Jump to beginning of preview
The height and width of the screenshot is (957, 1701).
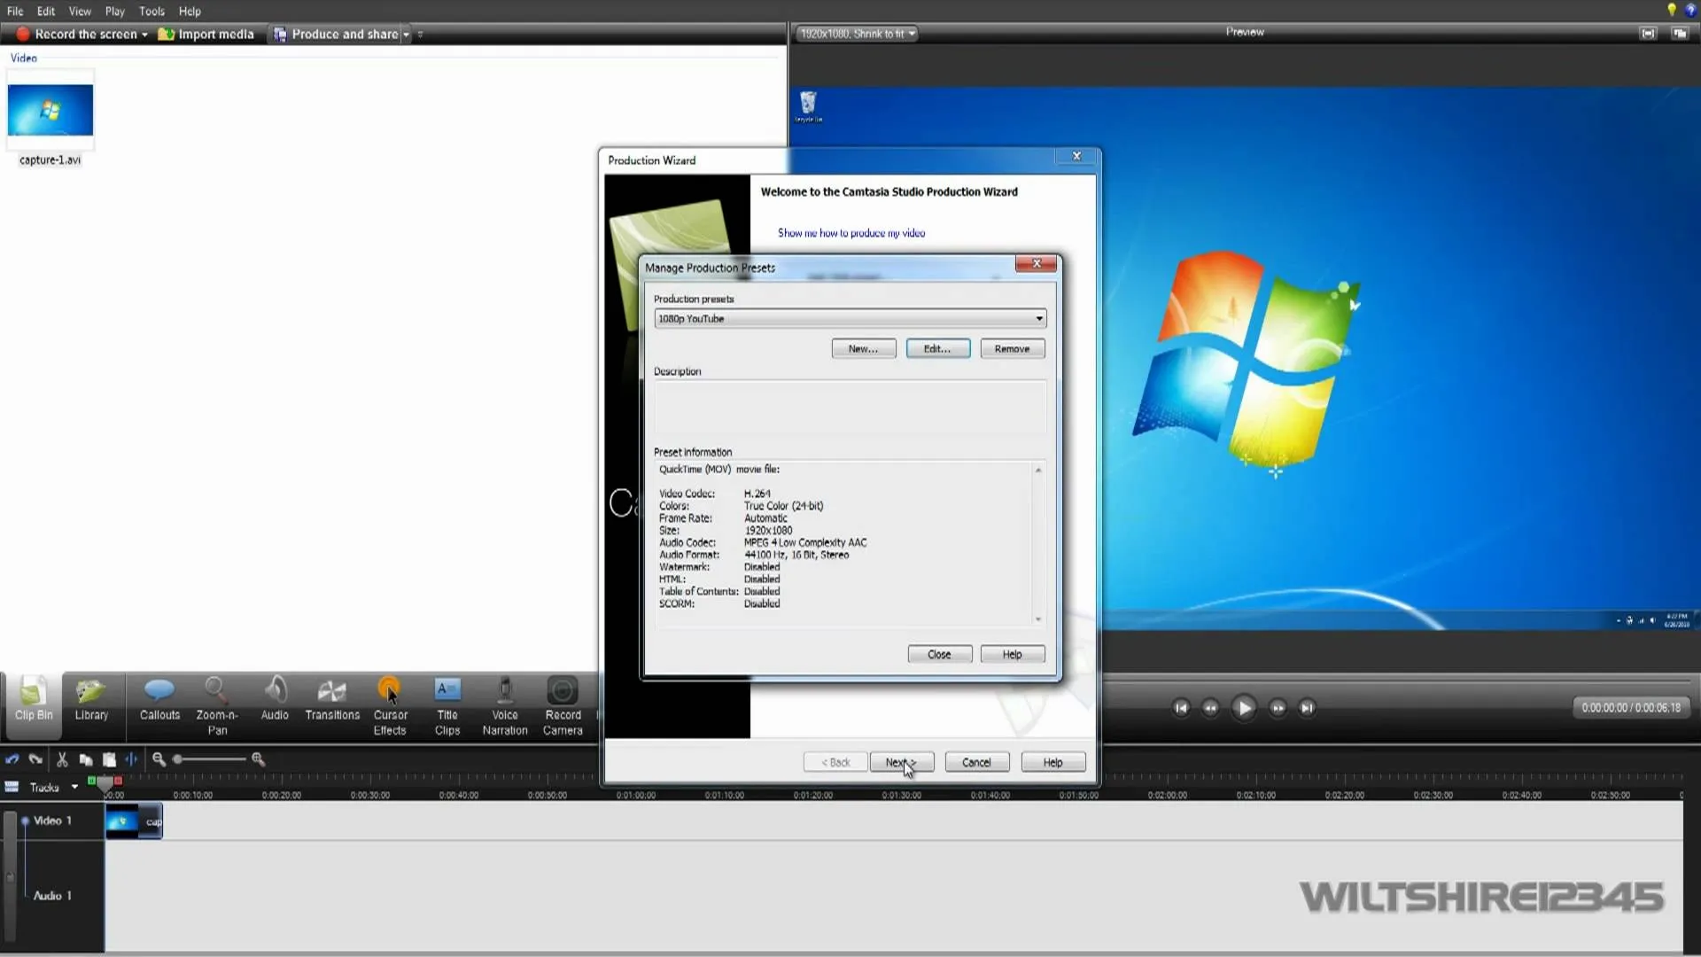click(x=1180, y=708)
